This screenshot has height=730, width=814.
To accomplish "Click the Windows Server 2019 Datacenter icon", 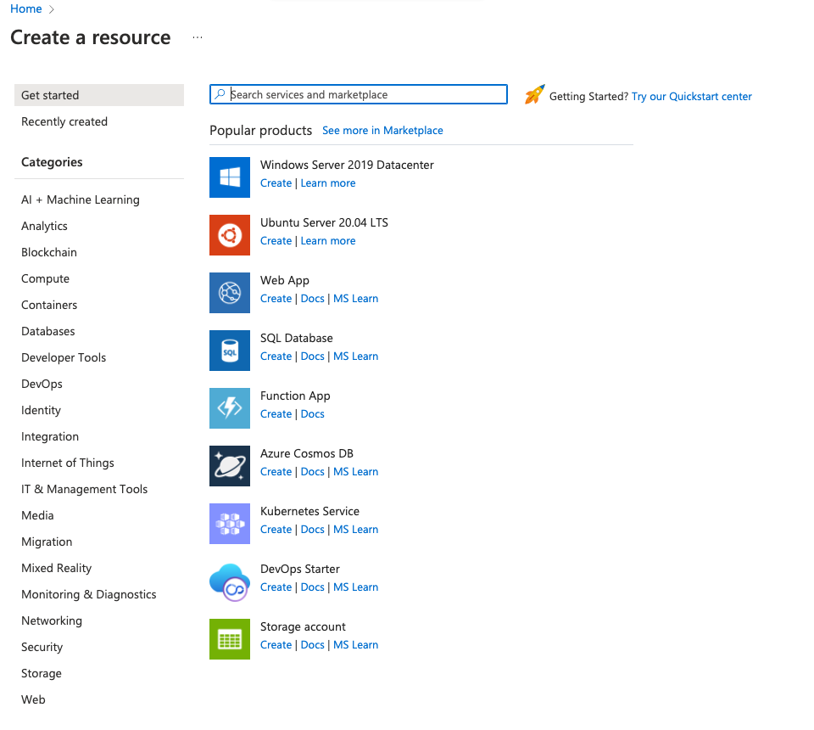I will [230, 177].
